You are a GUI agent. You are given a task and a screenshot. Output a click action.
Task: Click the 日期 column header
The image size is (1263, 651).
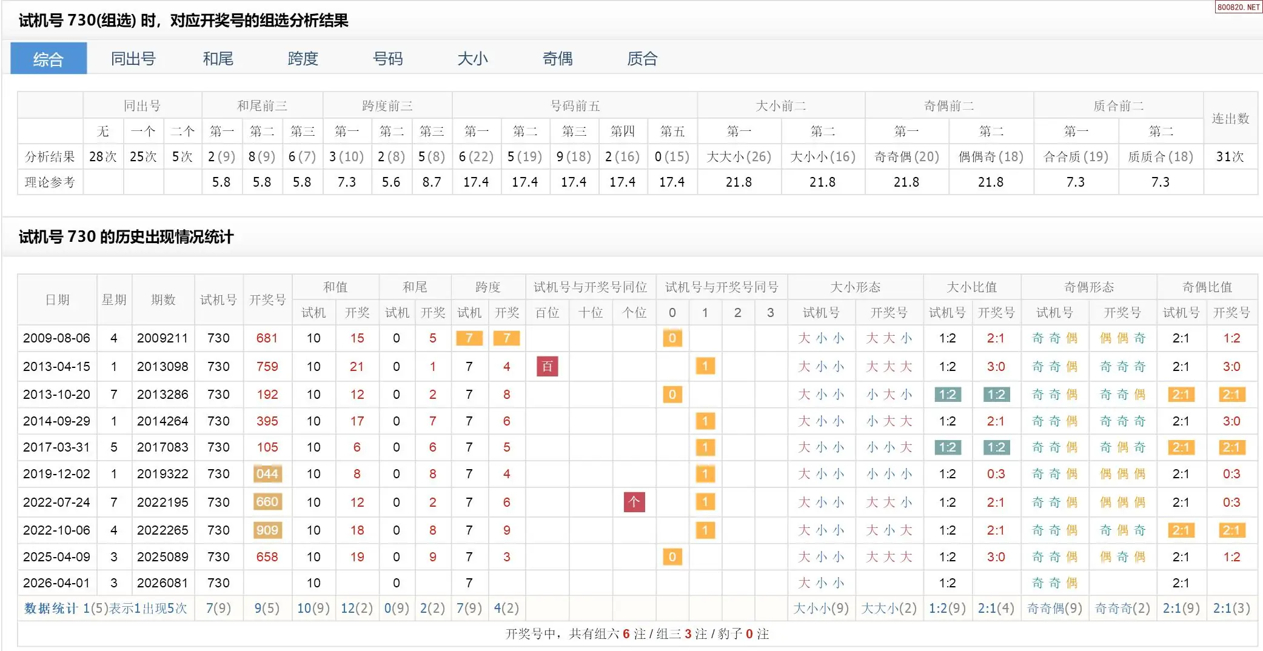click(58, 300)
